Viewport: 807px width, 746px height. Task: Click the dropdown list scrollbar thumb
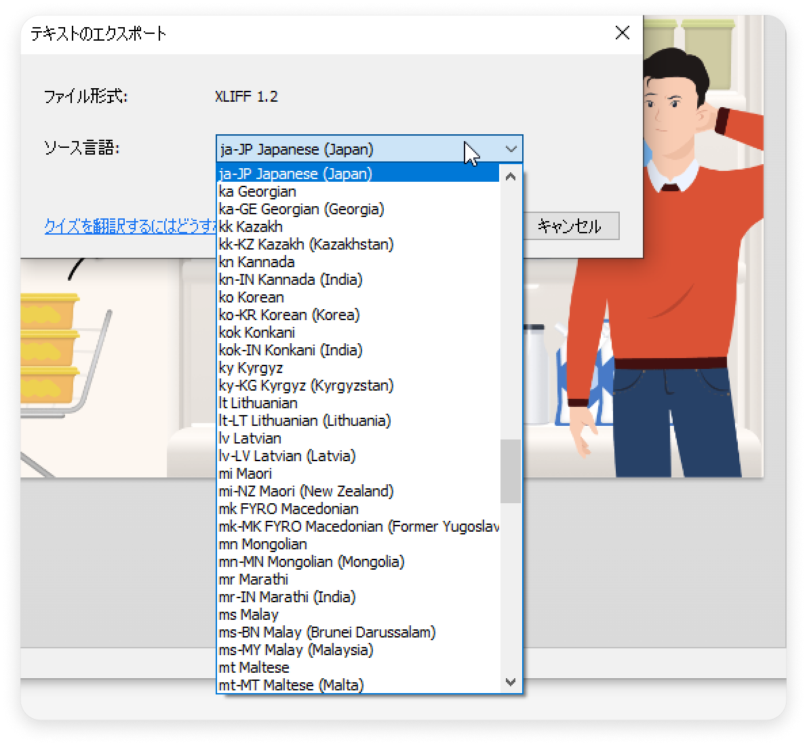(x=511, y=471)
